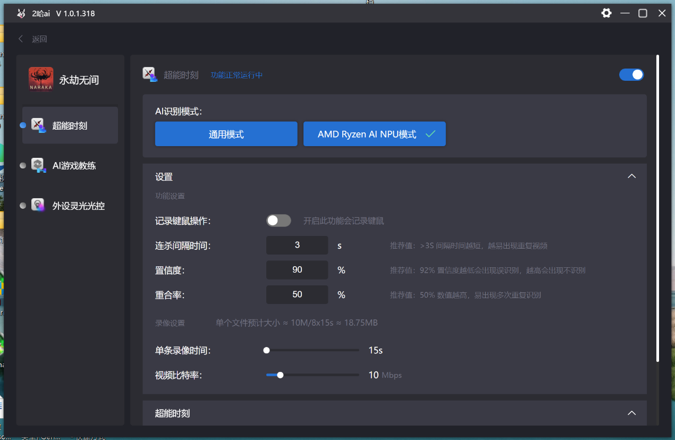Select the 通用模式 button
This screenshot has width=675, height=440.
click(226, 134)
